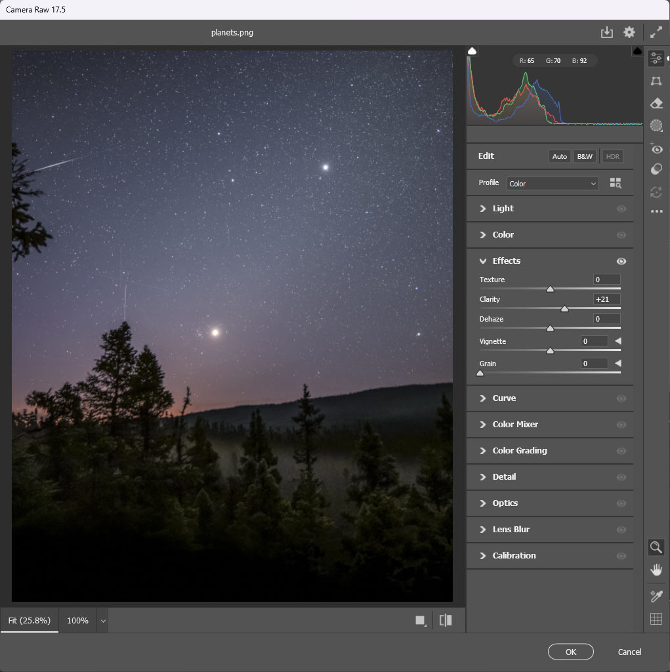Open the Red Eye removal tool
Image resolution: width=670 pixels, height=672 pixels.
coord(656,149)
